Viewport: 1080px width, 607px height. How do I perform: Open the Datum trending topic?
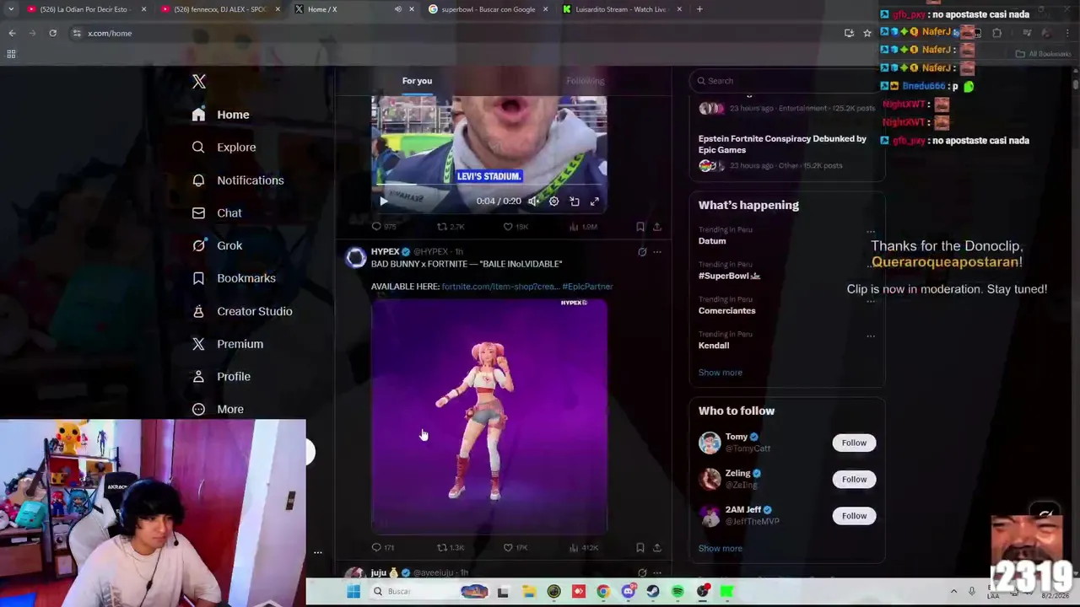point(712,241)
